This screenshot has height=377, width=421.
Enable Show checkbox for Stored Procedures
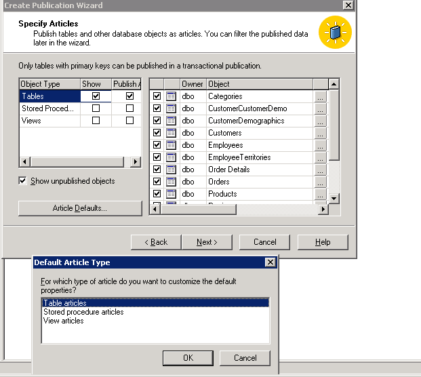[96, 108]
